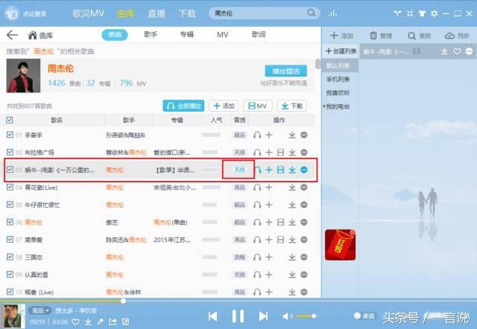Viewport: 477px width, 329px height.
Task: Mute audio with the speaker icon
Action: tap(287, 316)
